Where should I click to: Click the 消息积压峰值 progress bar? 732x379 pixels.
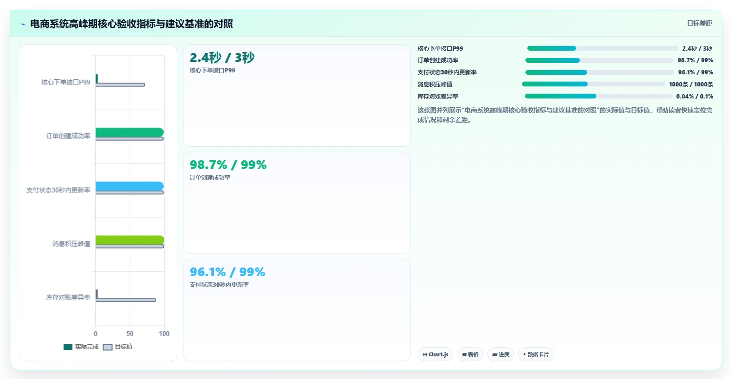pos(593,84)
